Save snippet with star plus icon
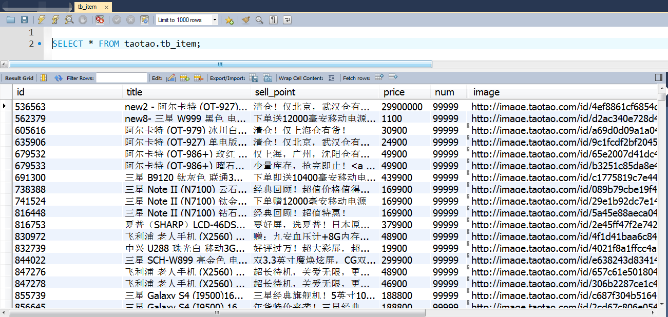This screenshot has height=317, width=668. click(230, 20)
